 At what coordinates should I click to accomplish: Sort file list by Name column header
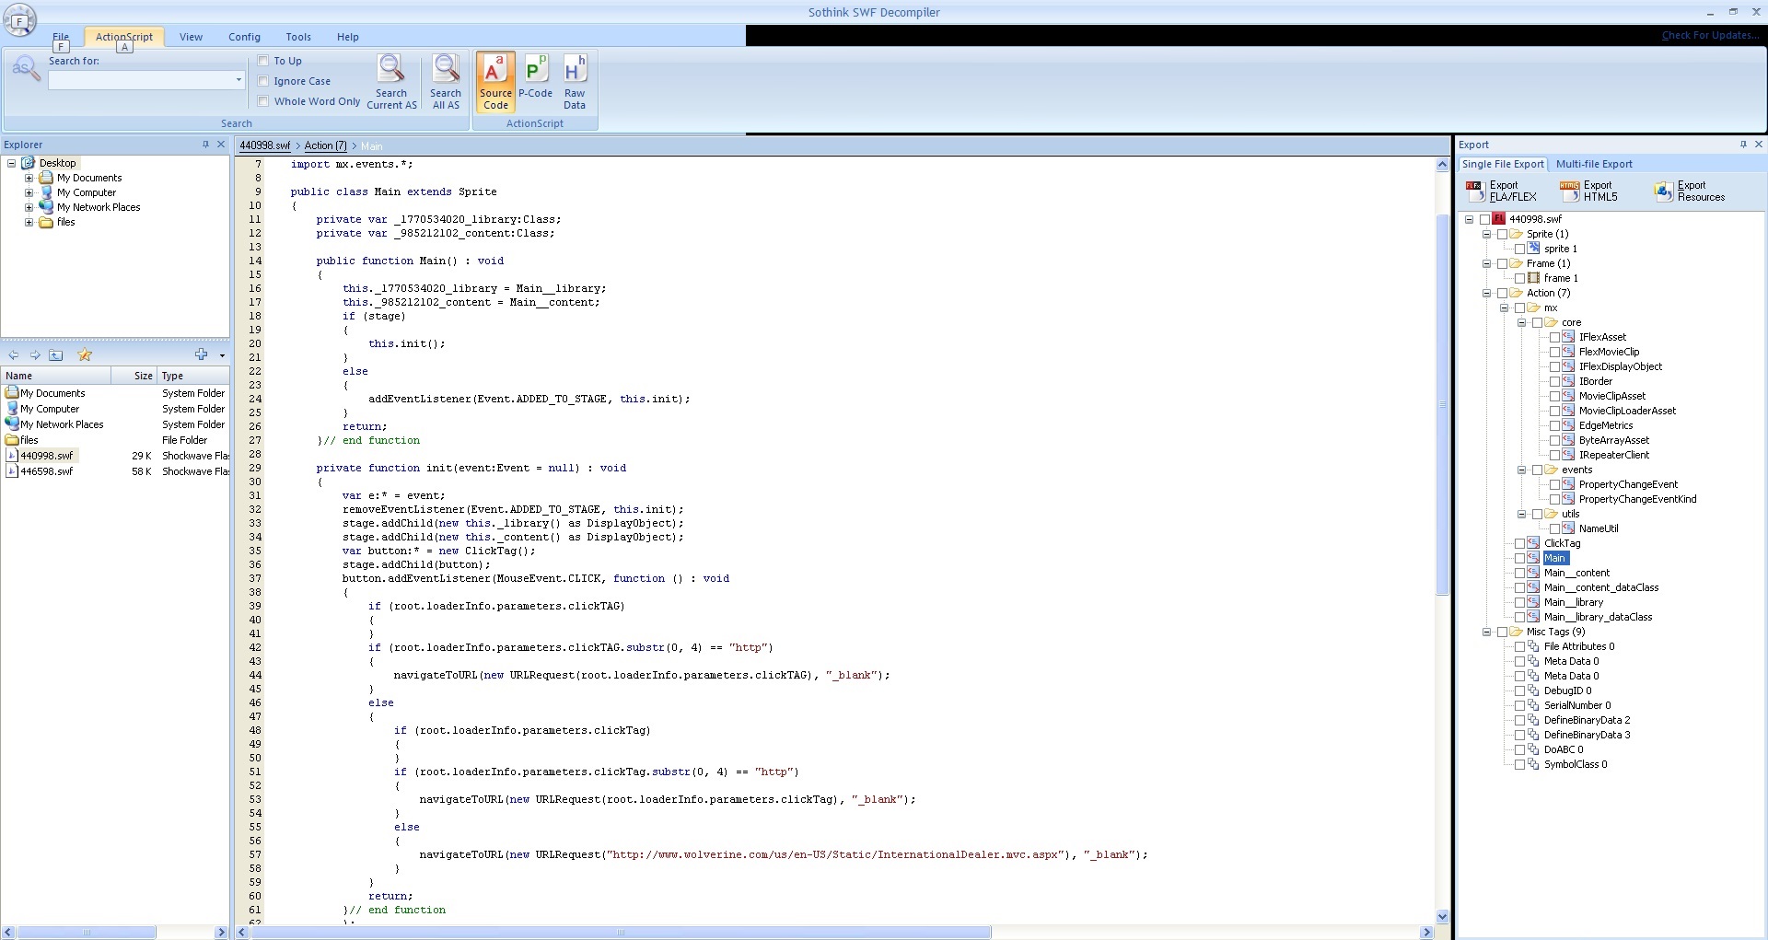tap(56, 376)
